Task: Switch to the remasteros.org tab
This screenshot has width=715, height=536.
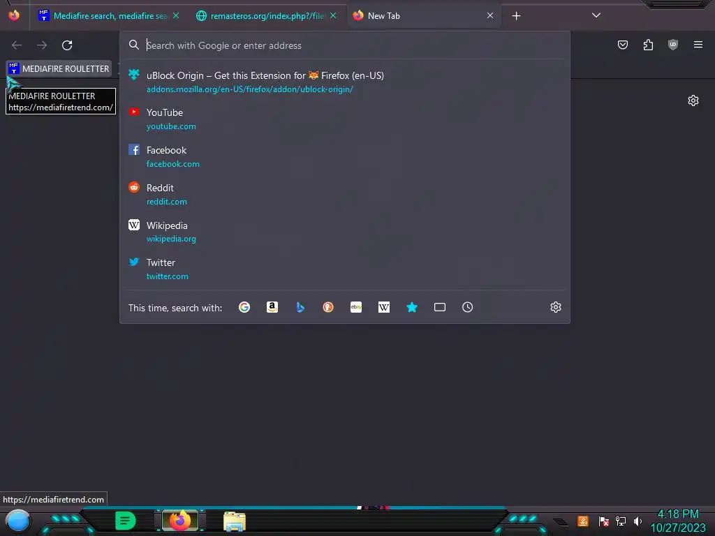Action: point(266,16)
